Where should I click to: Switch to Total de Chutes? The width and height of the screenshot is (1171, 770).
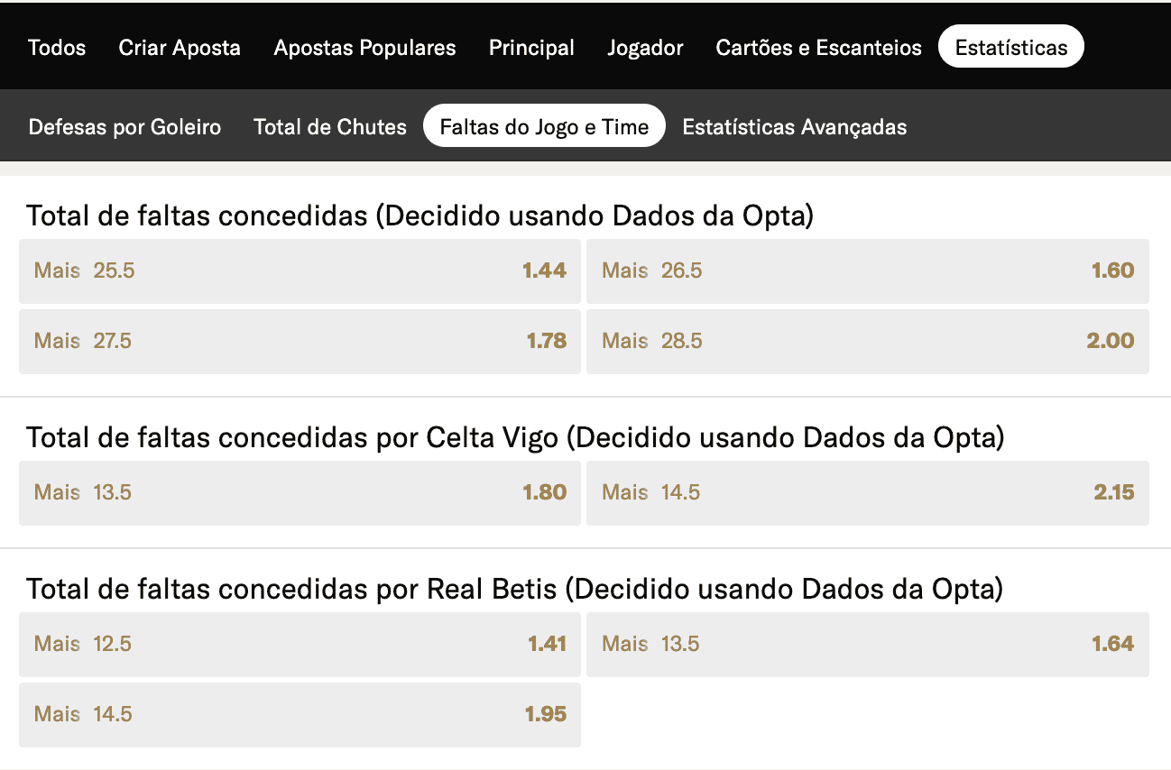pos(330,127)
